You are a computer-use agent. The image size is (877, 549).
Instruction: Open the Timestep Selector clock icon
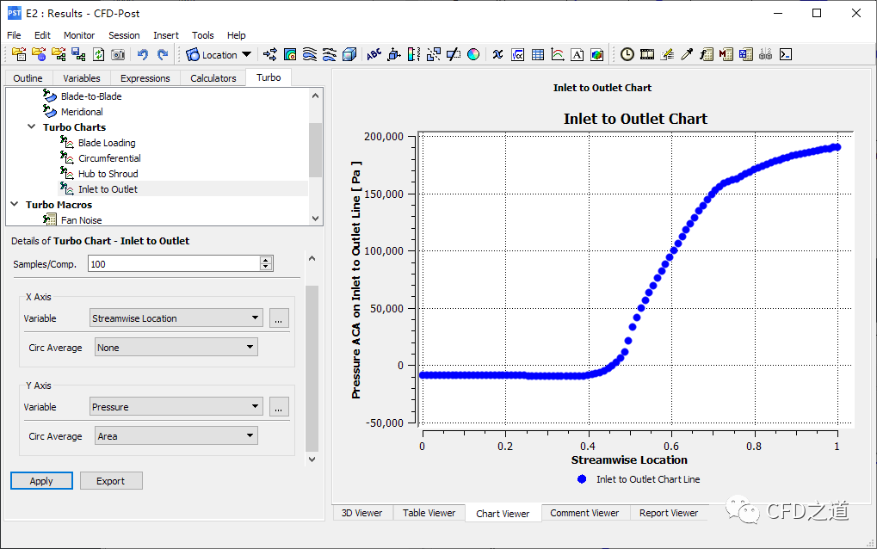coord(627,54)
